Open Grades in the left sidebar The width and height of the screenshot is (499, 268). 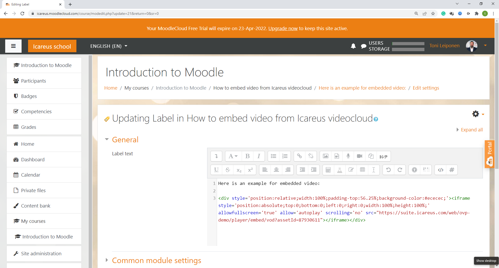tap(29, 127)
